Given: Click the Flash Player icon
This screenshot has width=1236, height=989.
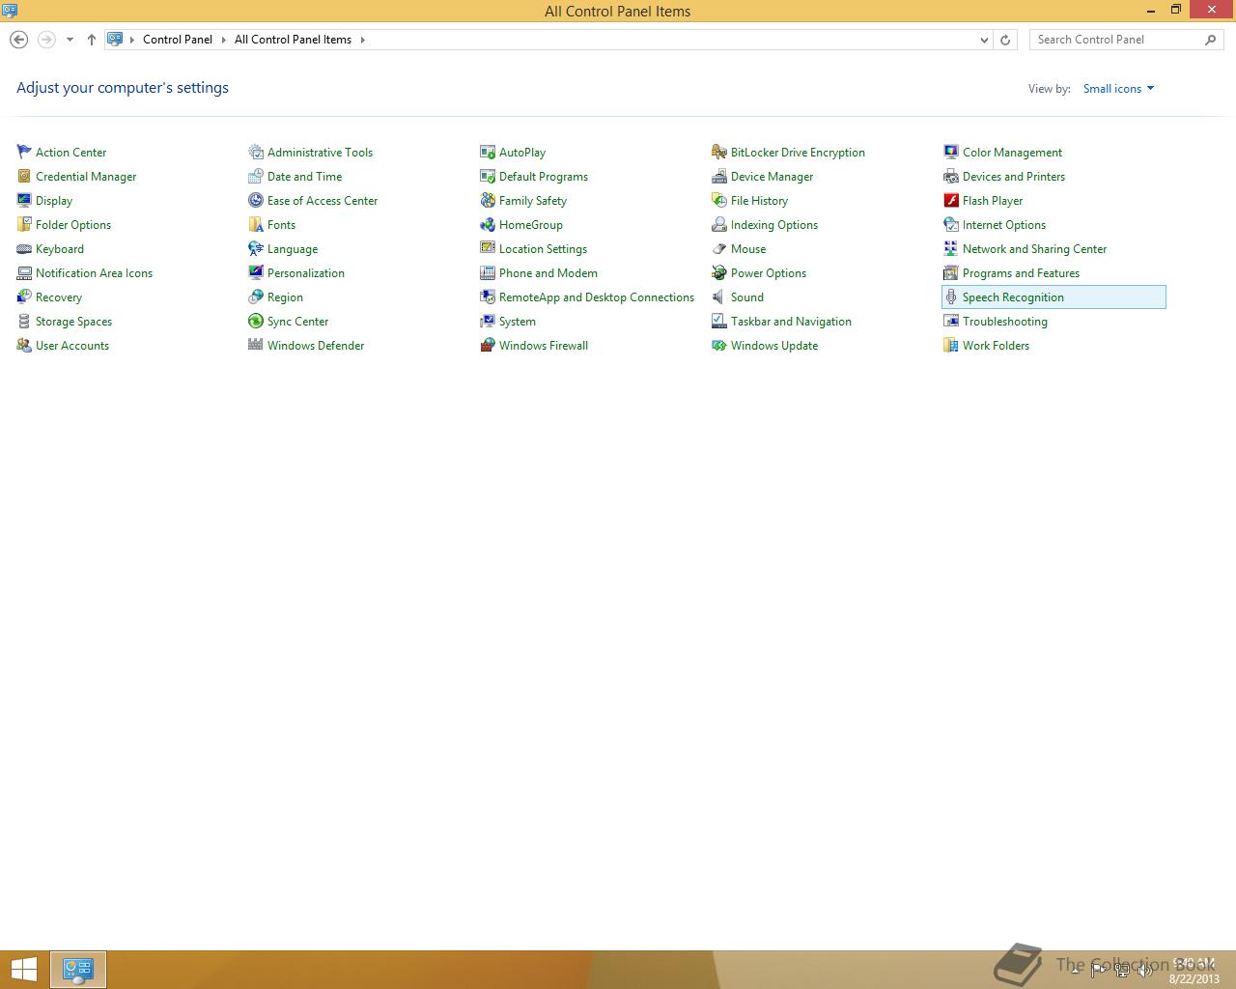Looking at the screenshot, I should 951,200.
